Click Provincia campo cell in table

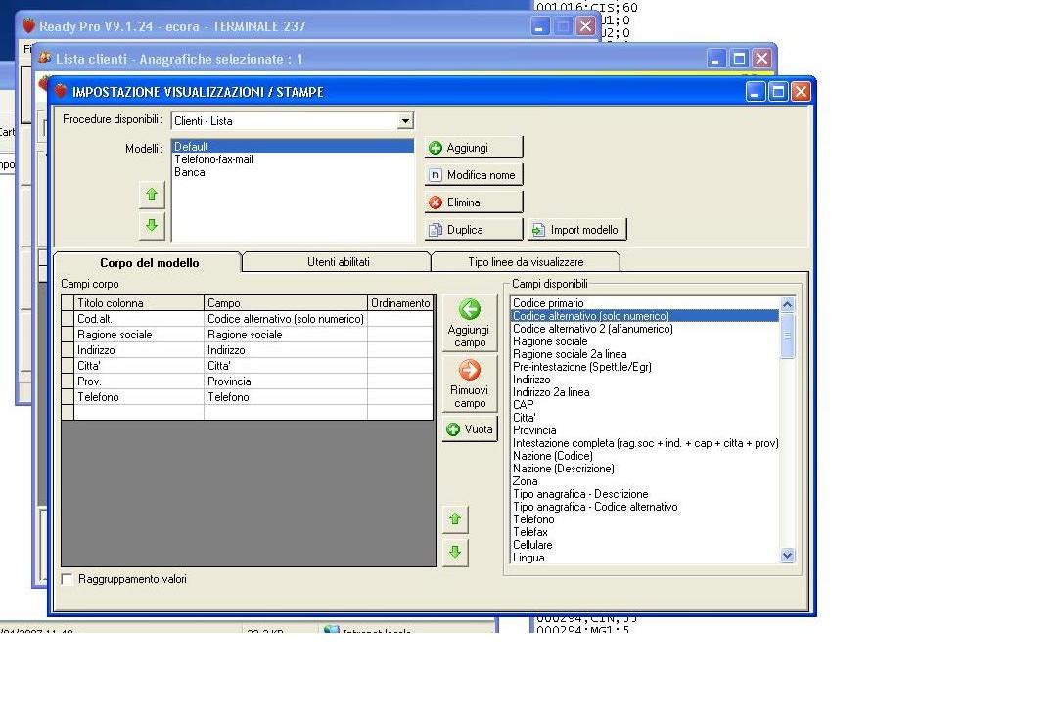click(x=286, y=381)
